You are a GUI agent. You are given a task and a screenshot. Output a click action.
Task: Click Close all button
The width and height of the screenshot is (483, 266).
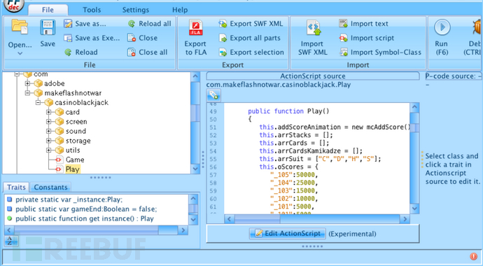tap(148, 52)
